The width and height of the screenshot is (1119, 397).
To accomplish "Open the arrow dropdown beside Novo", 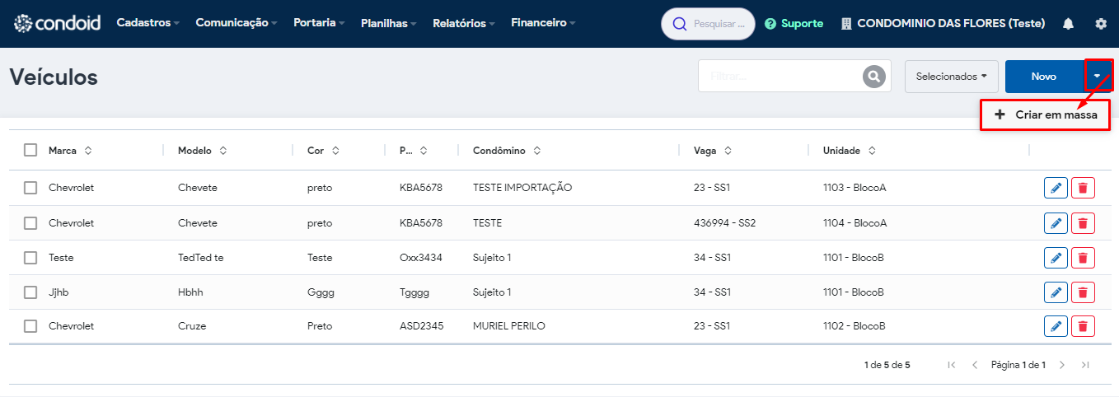I will point(1098,76).
